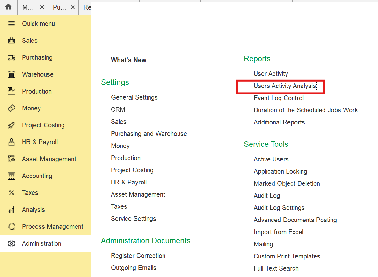Image resolution: width=378 pixels, height=277 pixels.
Task: Switch to the 'Pu...' tab
Action: 59,7
